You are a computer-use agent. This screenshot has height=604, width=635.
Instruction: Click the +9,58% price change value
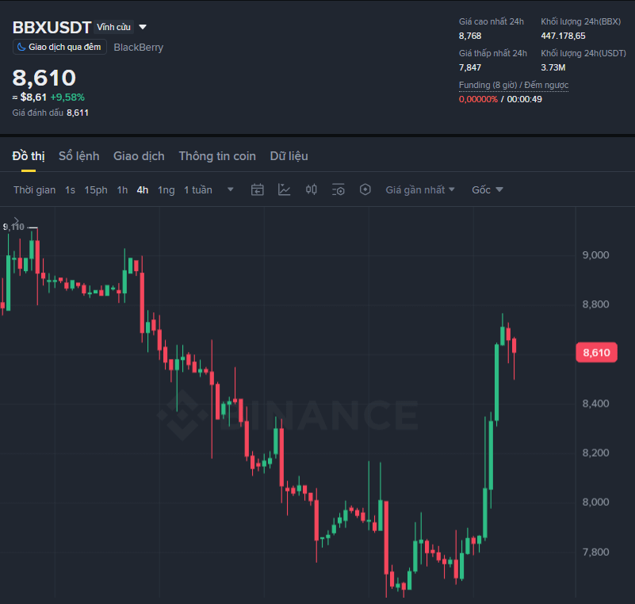point(67,97)
